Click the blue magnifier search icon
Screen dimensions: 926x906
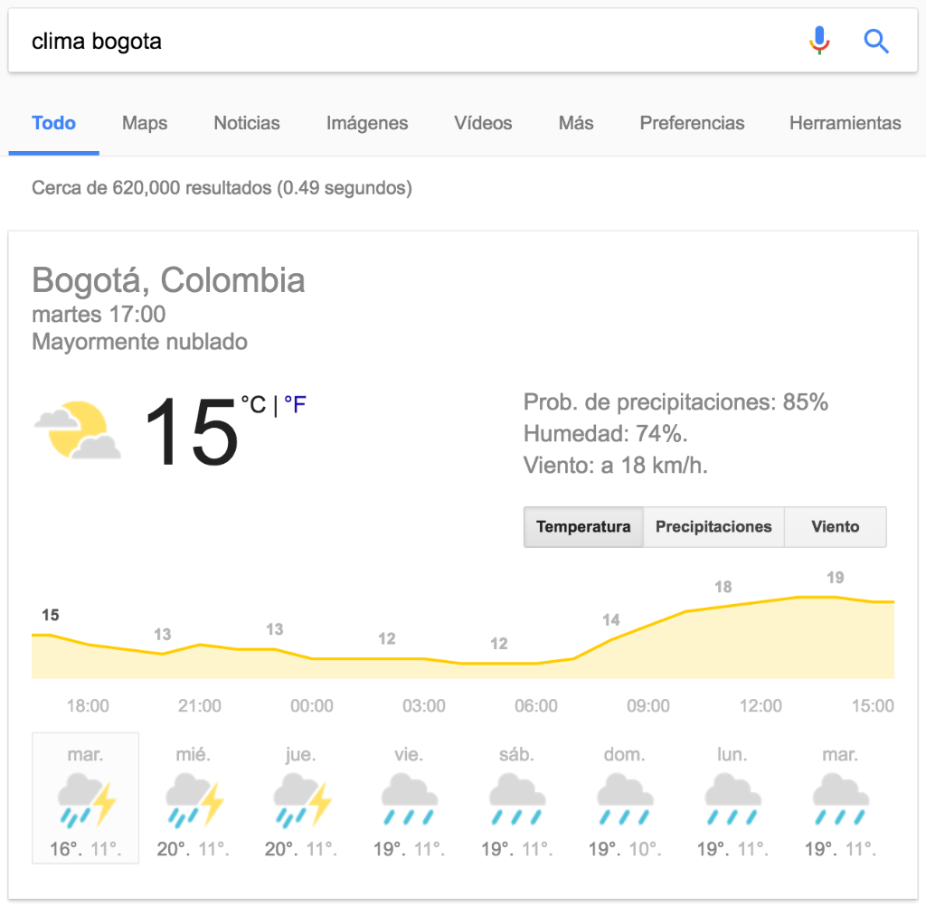tap(875, 41)
